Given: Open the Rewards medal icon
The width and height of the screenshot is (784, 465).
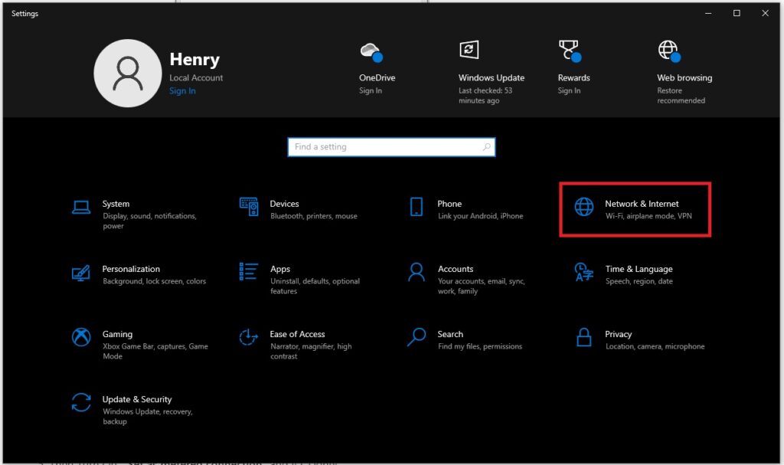Looking at the screenshot, I should [x=570, y=51].
